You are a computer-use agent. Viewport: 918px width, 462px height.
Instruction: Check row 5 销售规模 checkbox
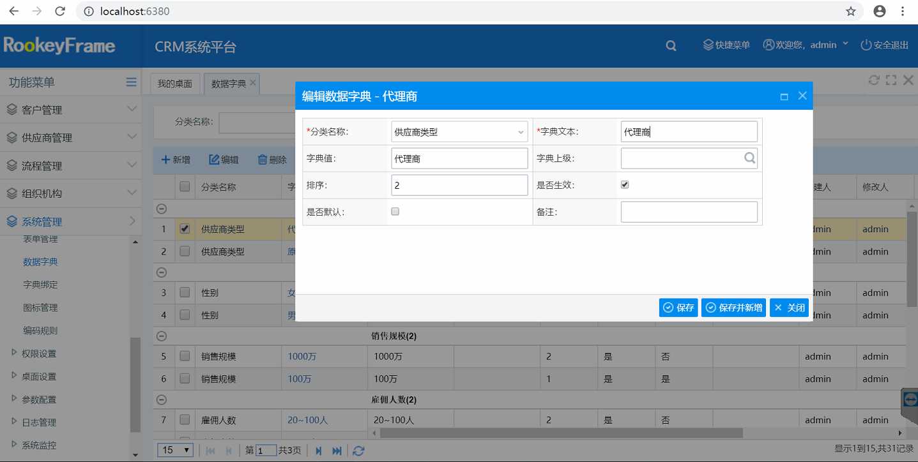point(185,356)
